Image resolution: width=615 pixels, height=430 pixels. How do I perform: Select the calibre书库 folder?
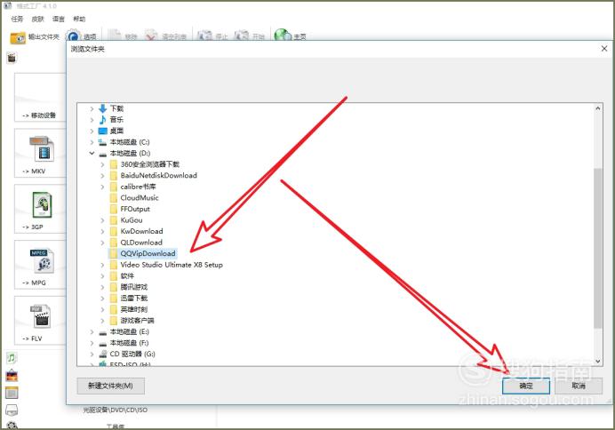click(x=138, y=187)
